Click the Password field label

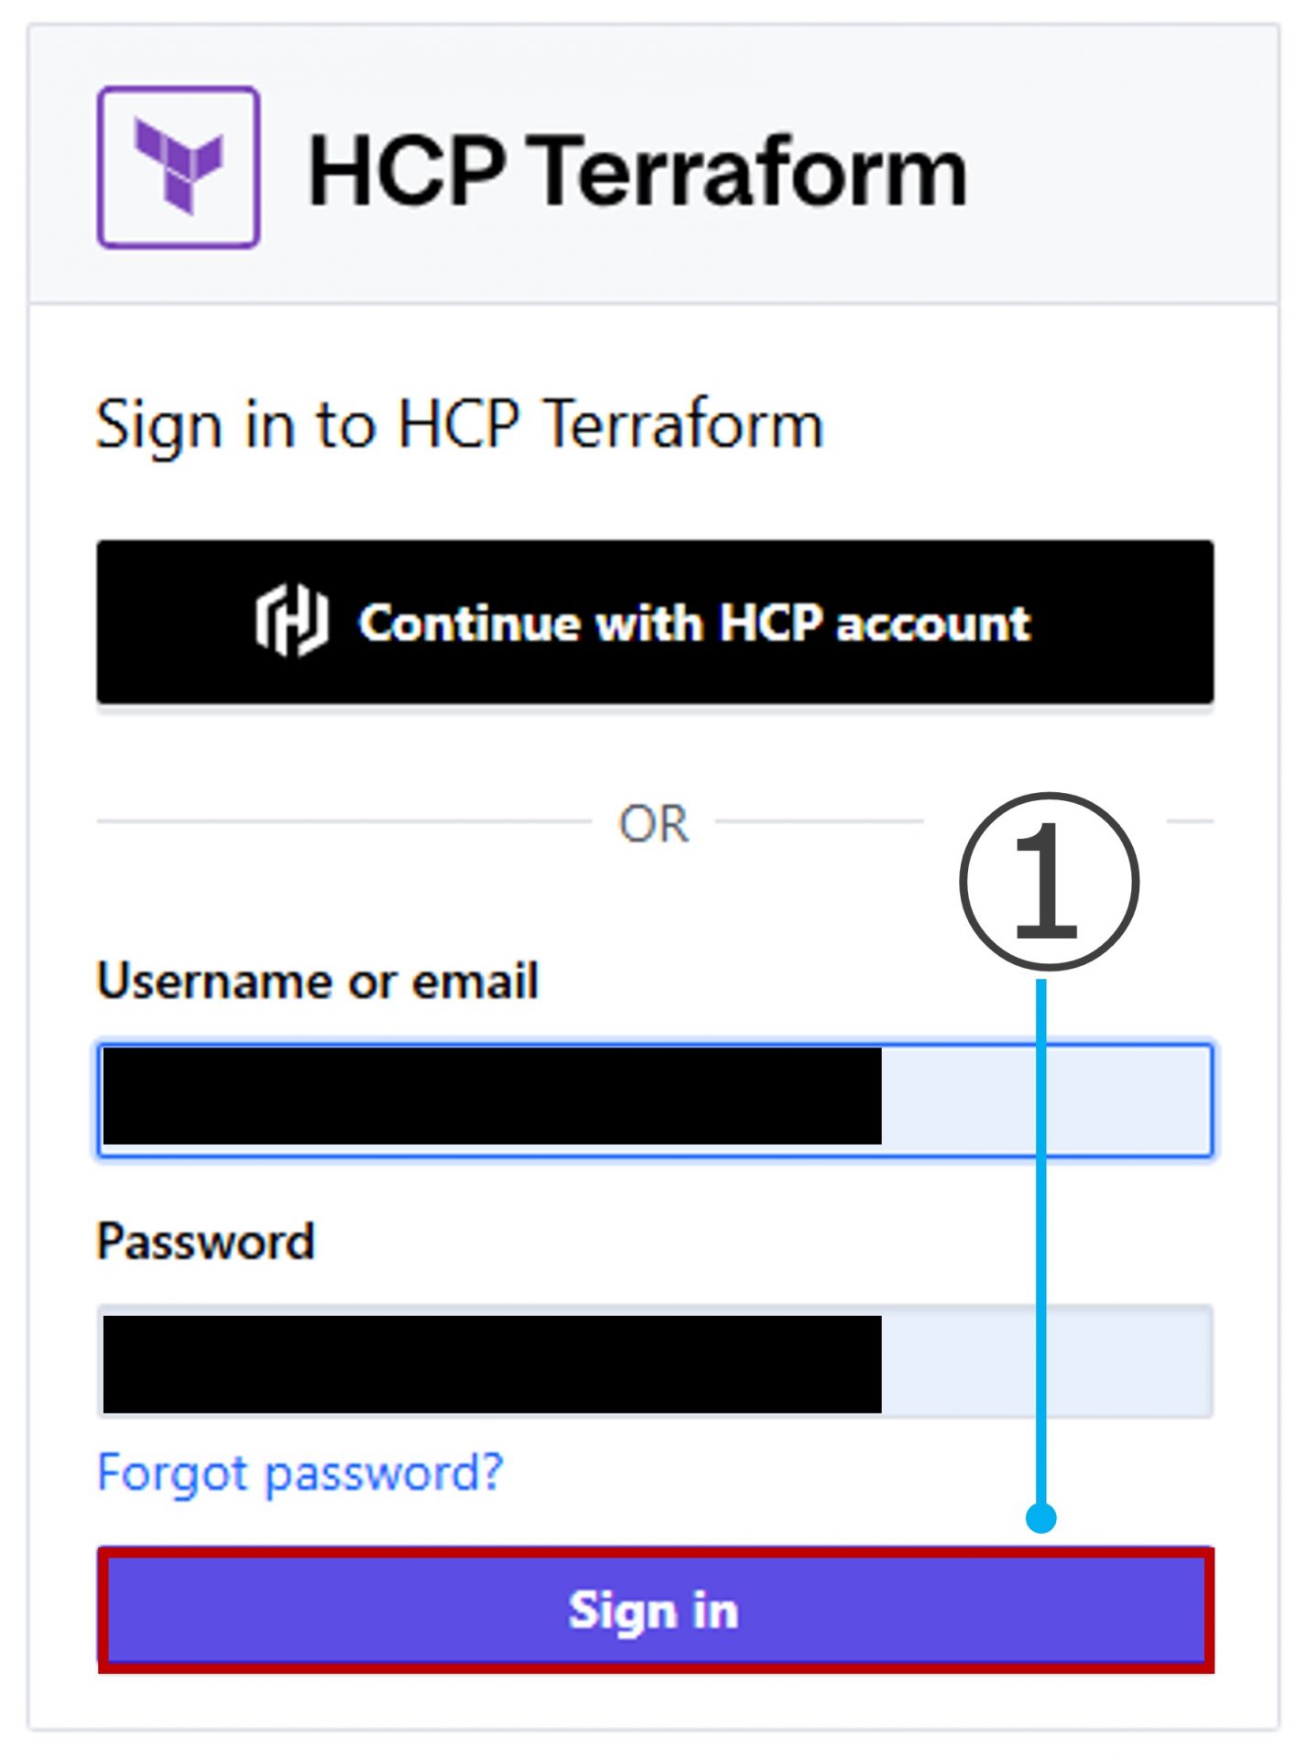(x=206, y=1242)
